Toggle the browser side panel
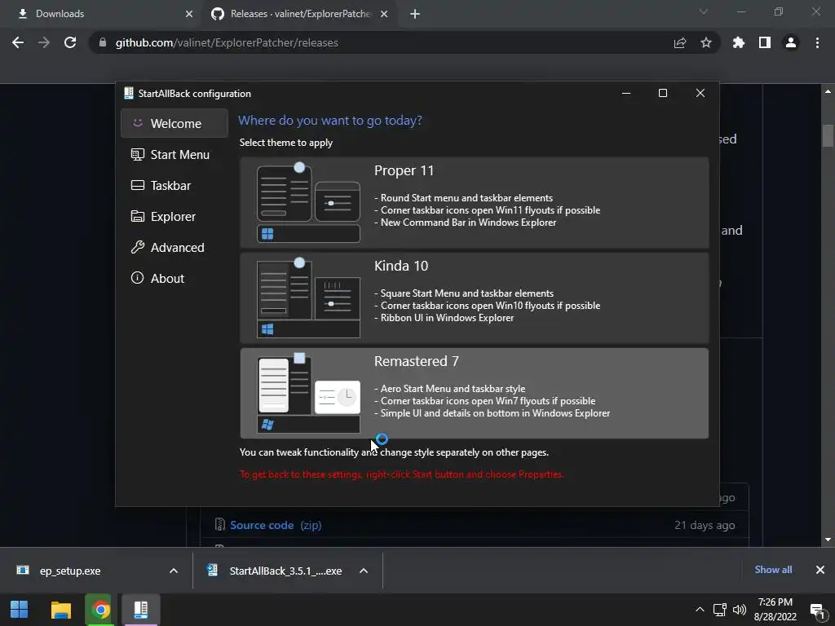The width and height of the screenshot is (835, 626). (x=765, y=42)
